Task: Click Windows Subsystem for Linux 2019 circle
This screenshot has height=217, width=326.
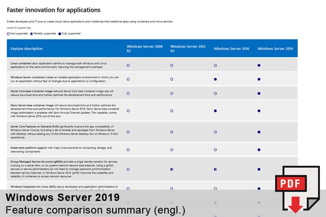Action: (x=259, y=188)
